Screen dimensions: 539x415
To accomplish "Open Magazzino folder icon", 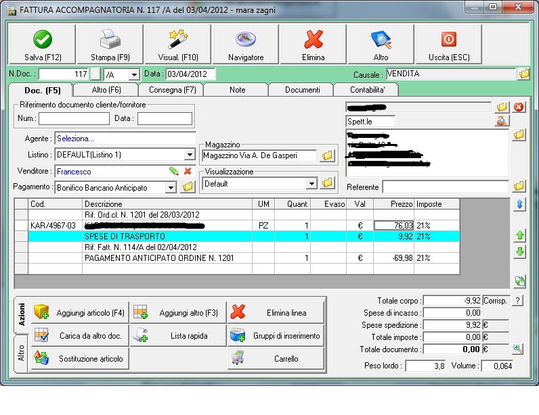I will pos(327,155).
